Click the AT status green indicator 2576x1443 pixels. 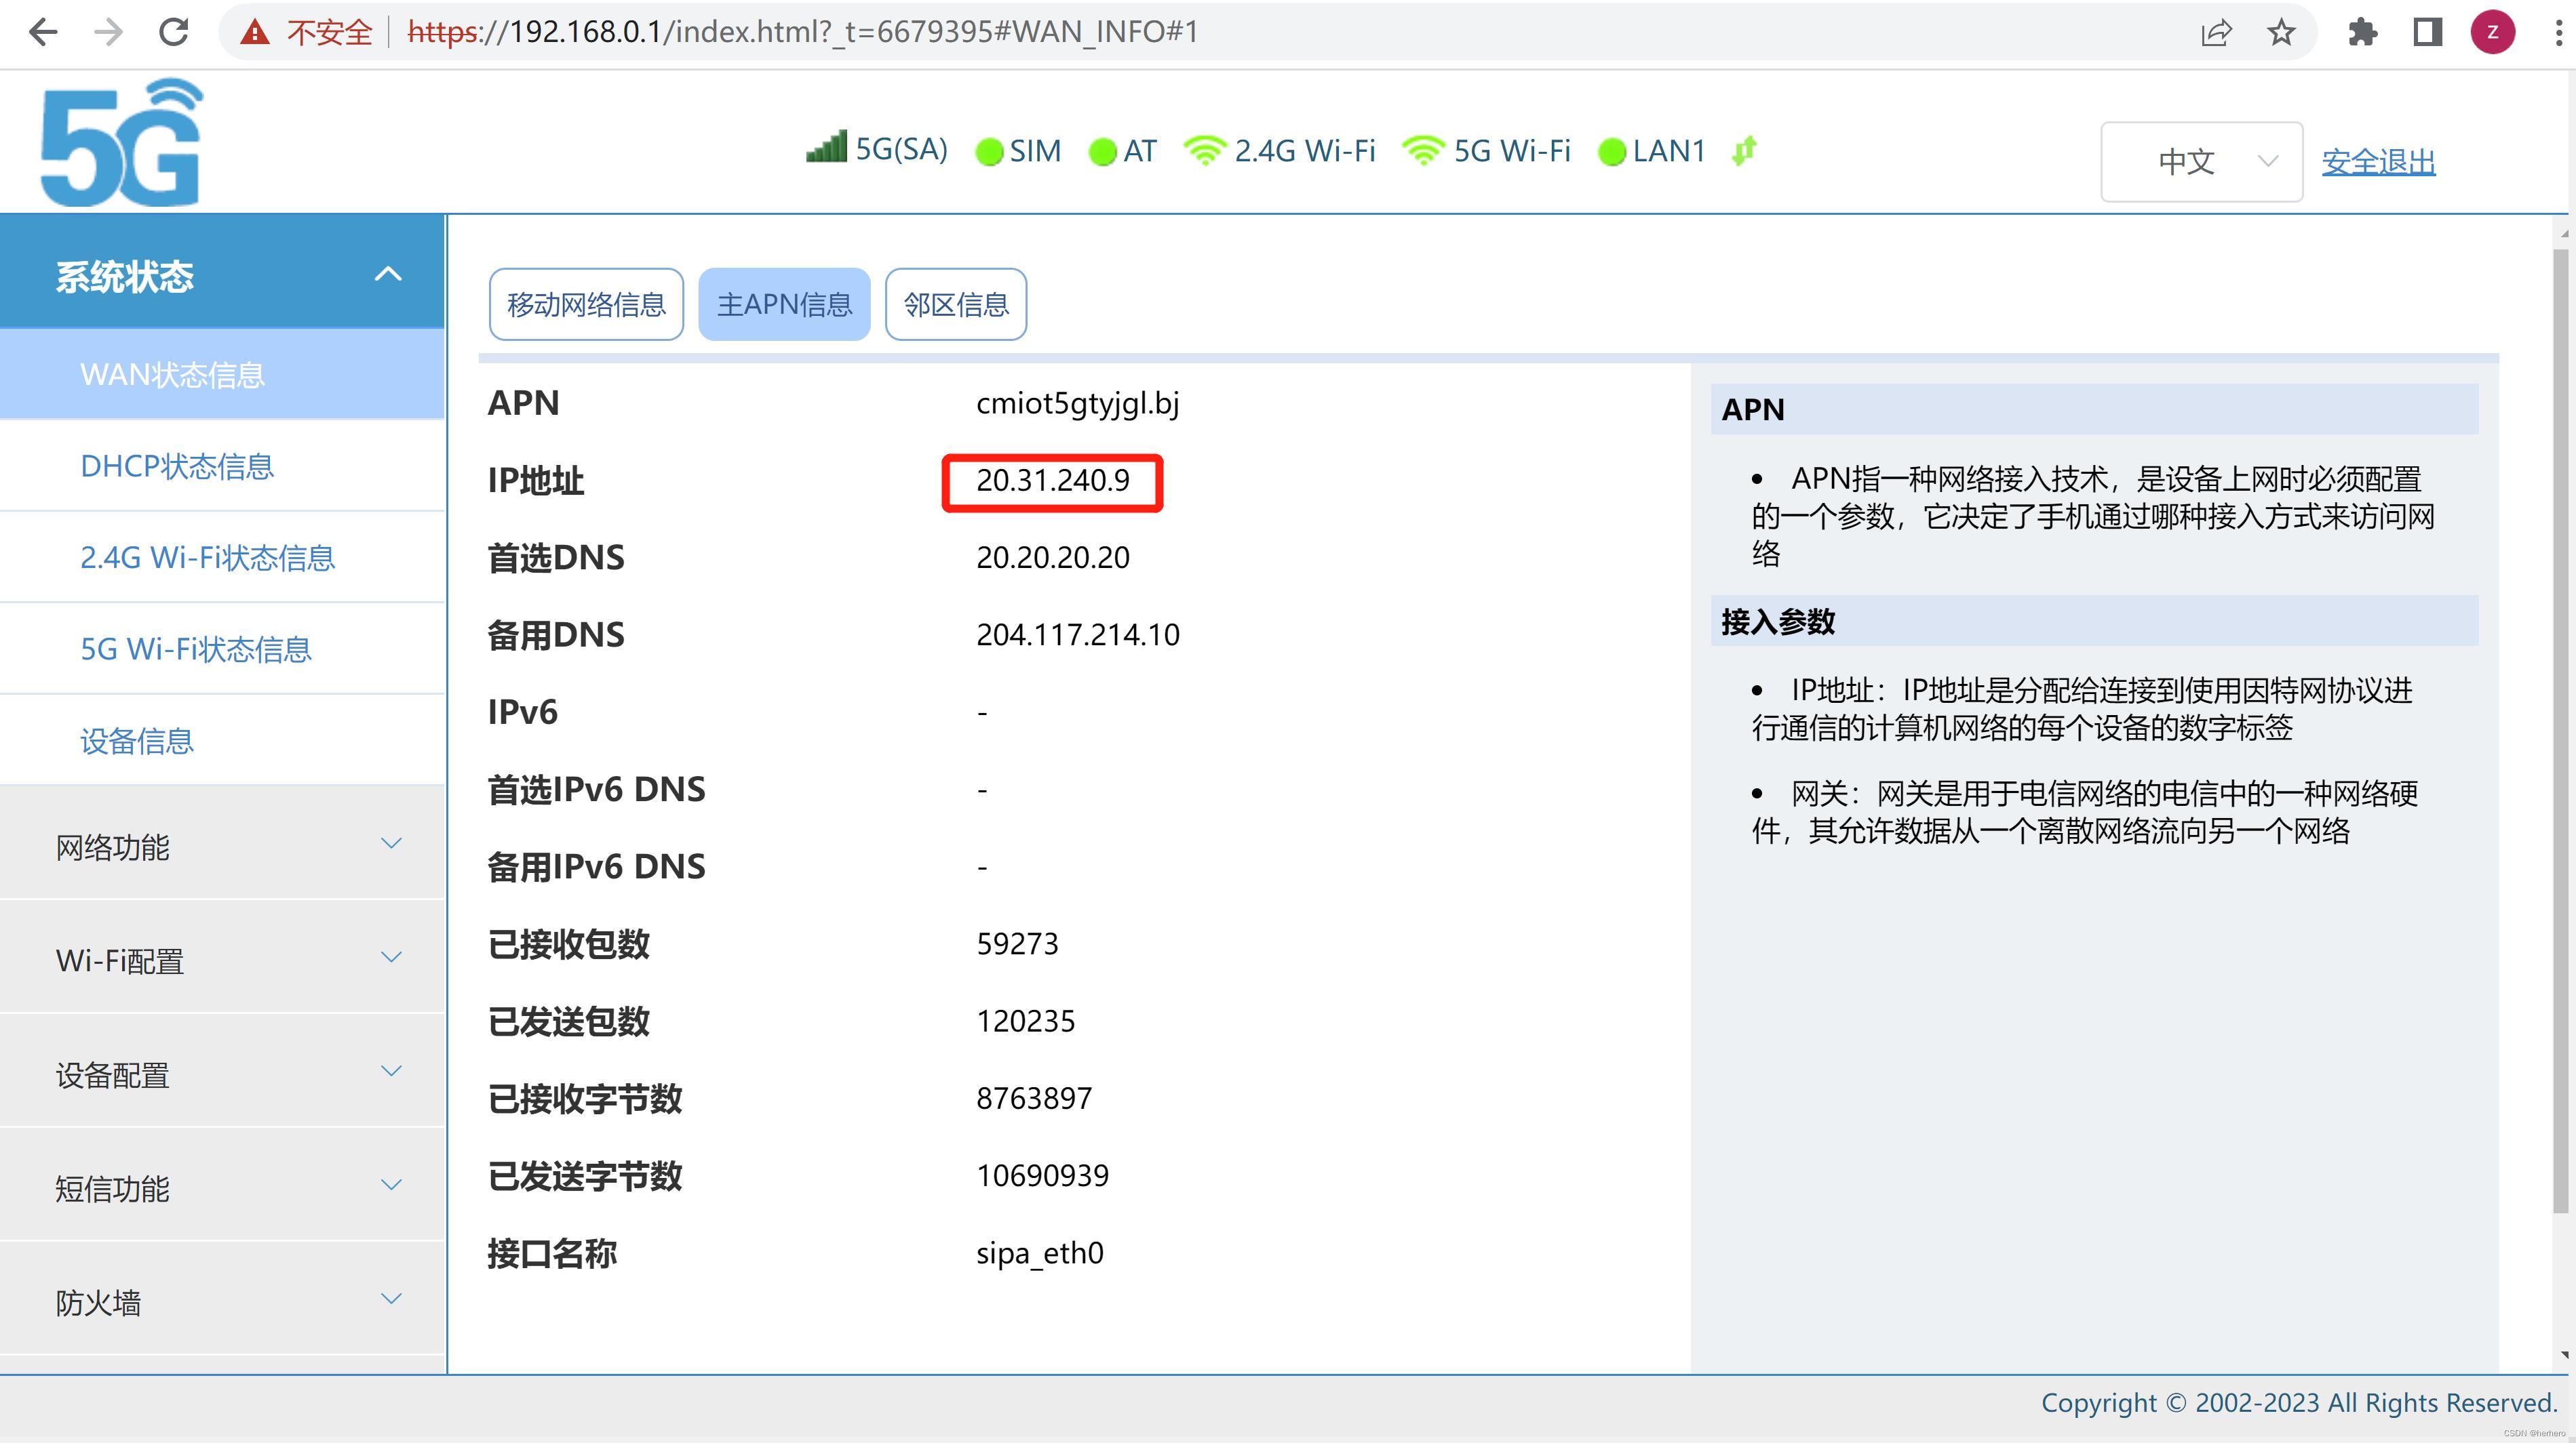coord(1102,152)
